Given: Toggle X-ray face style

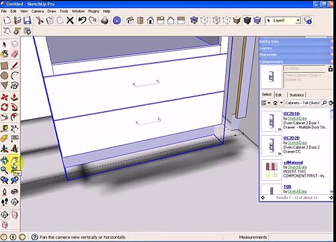Looking at the screenshot, I should (194, 21).
